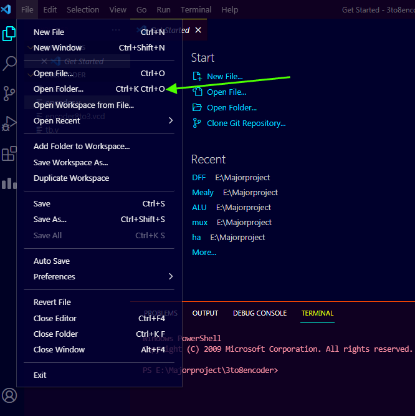
Task: Click New File... link under Start
Action: tap(225, 77)
